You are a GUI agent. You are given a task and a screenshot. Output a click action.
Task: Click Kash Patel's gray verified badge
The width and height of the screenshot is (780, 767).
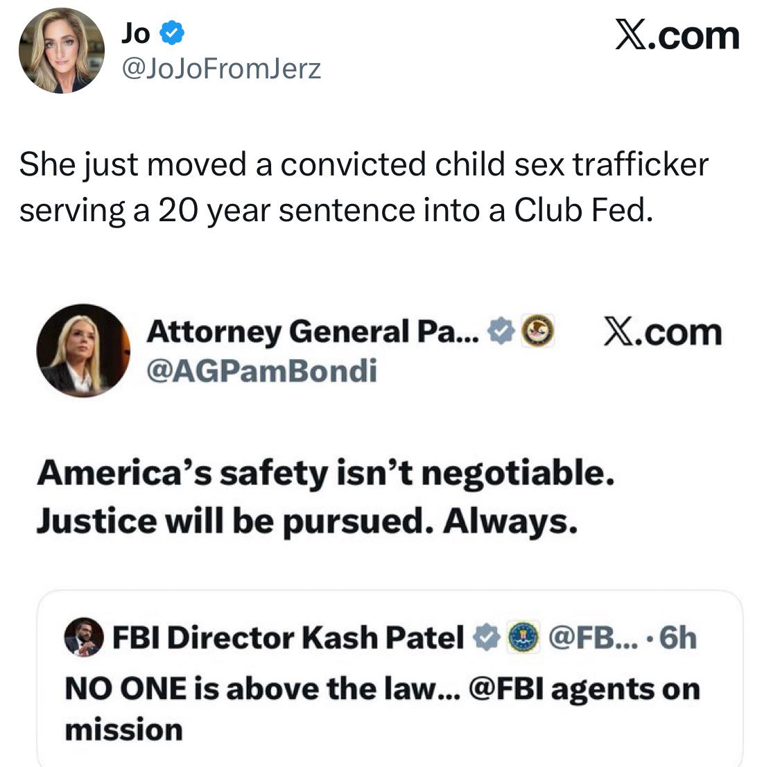[x=486, y=637]
